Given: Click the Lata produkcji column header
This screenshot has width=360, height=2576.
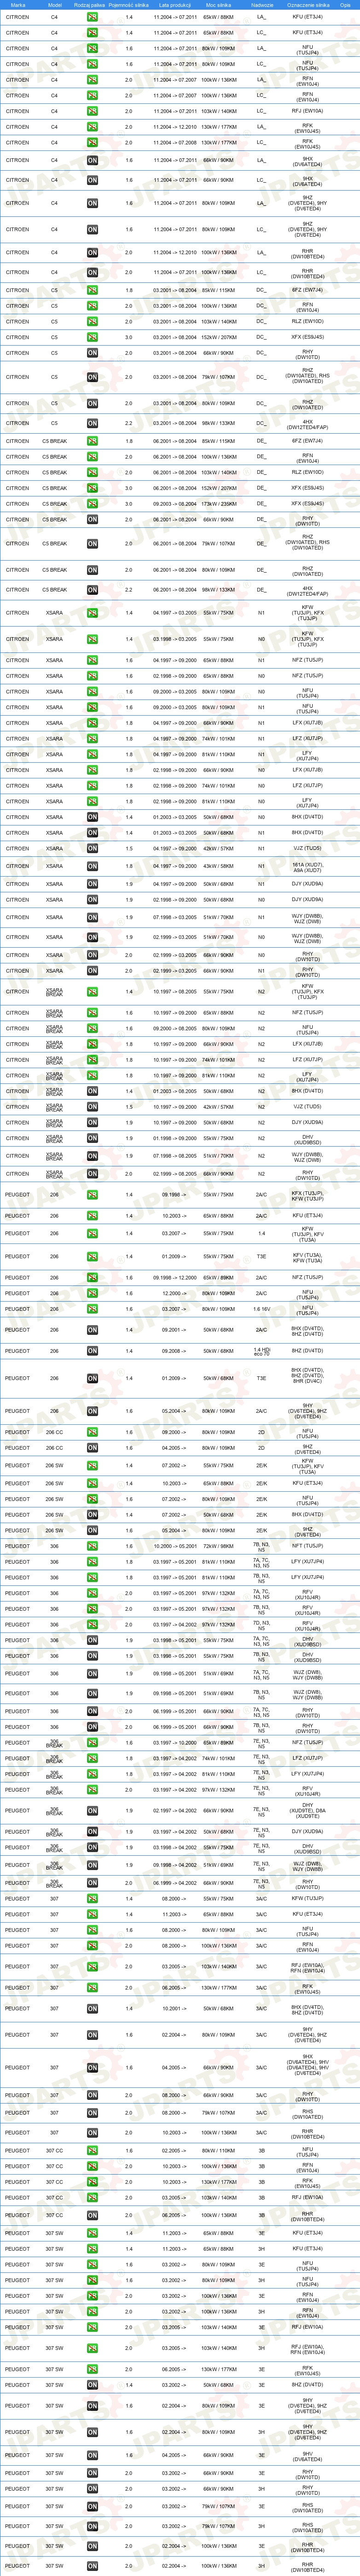Looking at the screenshot, I should point(175,5).
